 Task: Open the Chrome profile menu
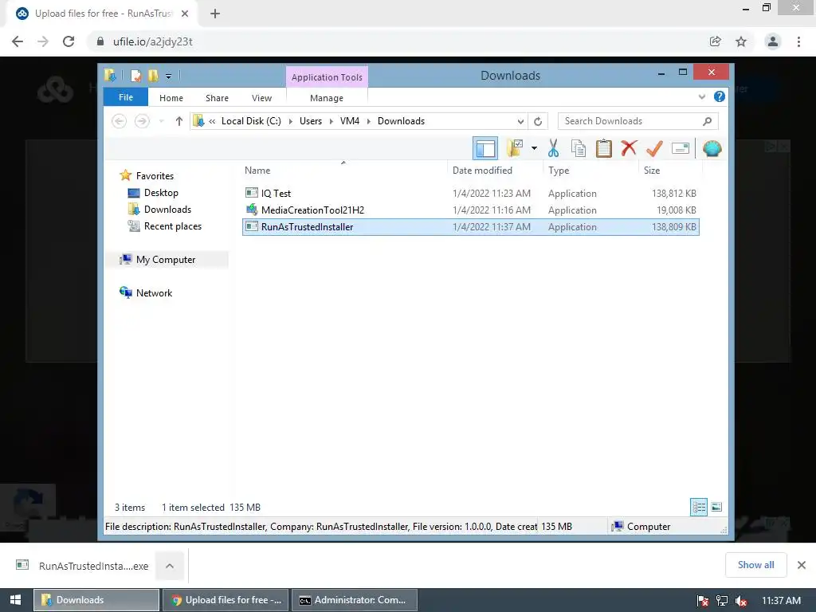tap(773, 41)
